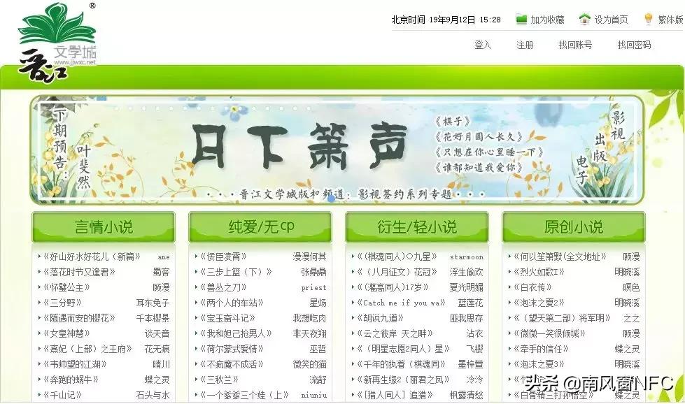
Task: Click the 登入 login link
Action: point(483,44)
